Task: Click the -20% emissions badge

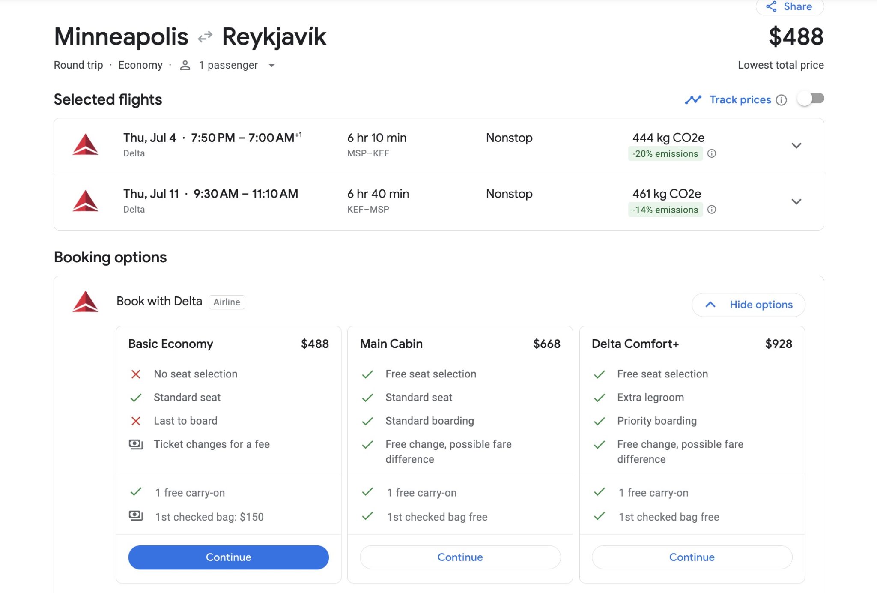Action: 666,153
